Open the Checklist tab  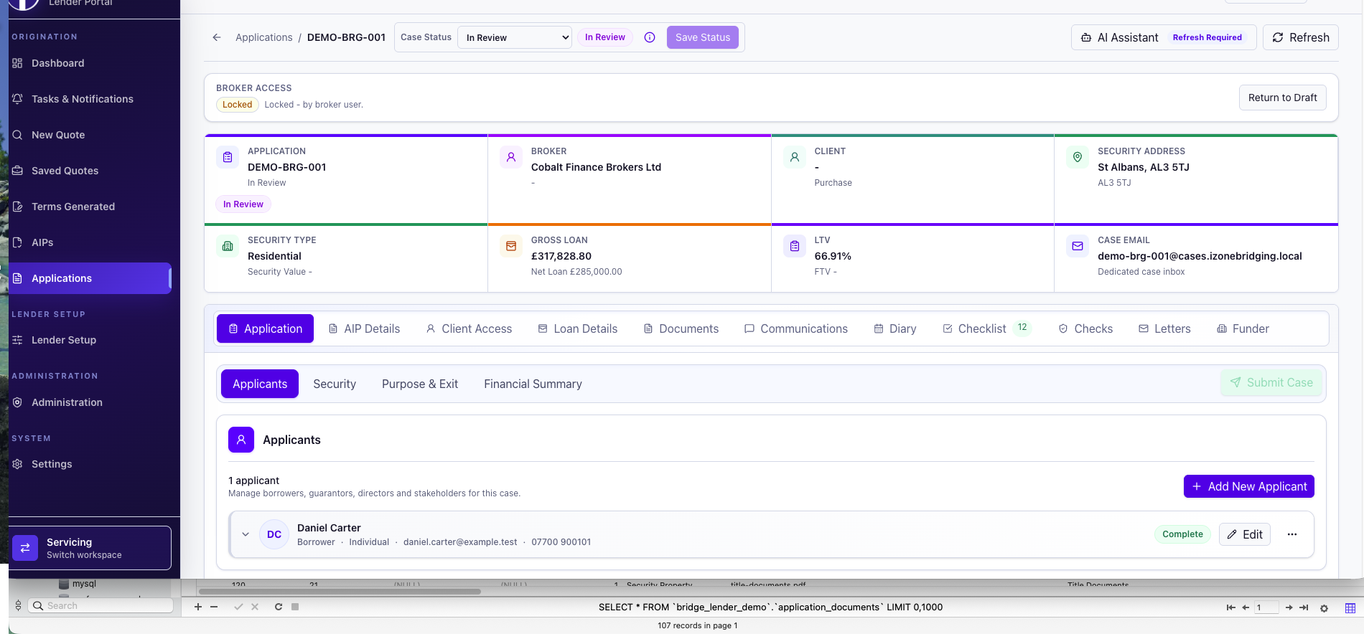(986, 328)
